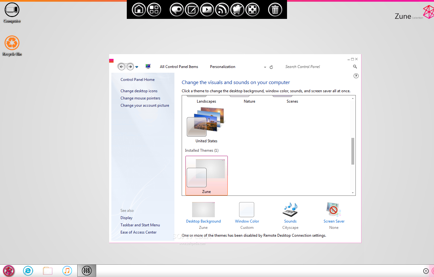Click the Nature theme label

click(x=249, y=101)
